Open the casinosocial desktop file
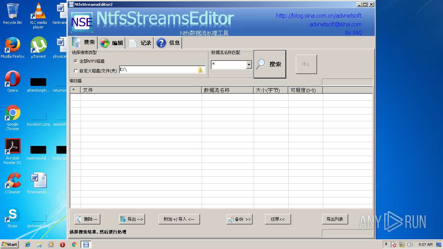 pos(38,152)
